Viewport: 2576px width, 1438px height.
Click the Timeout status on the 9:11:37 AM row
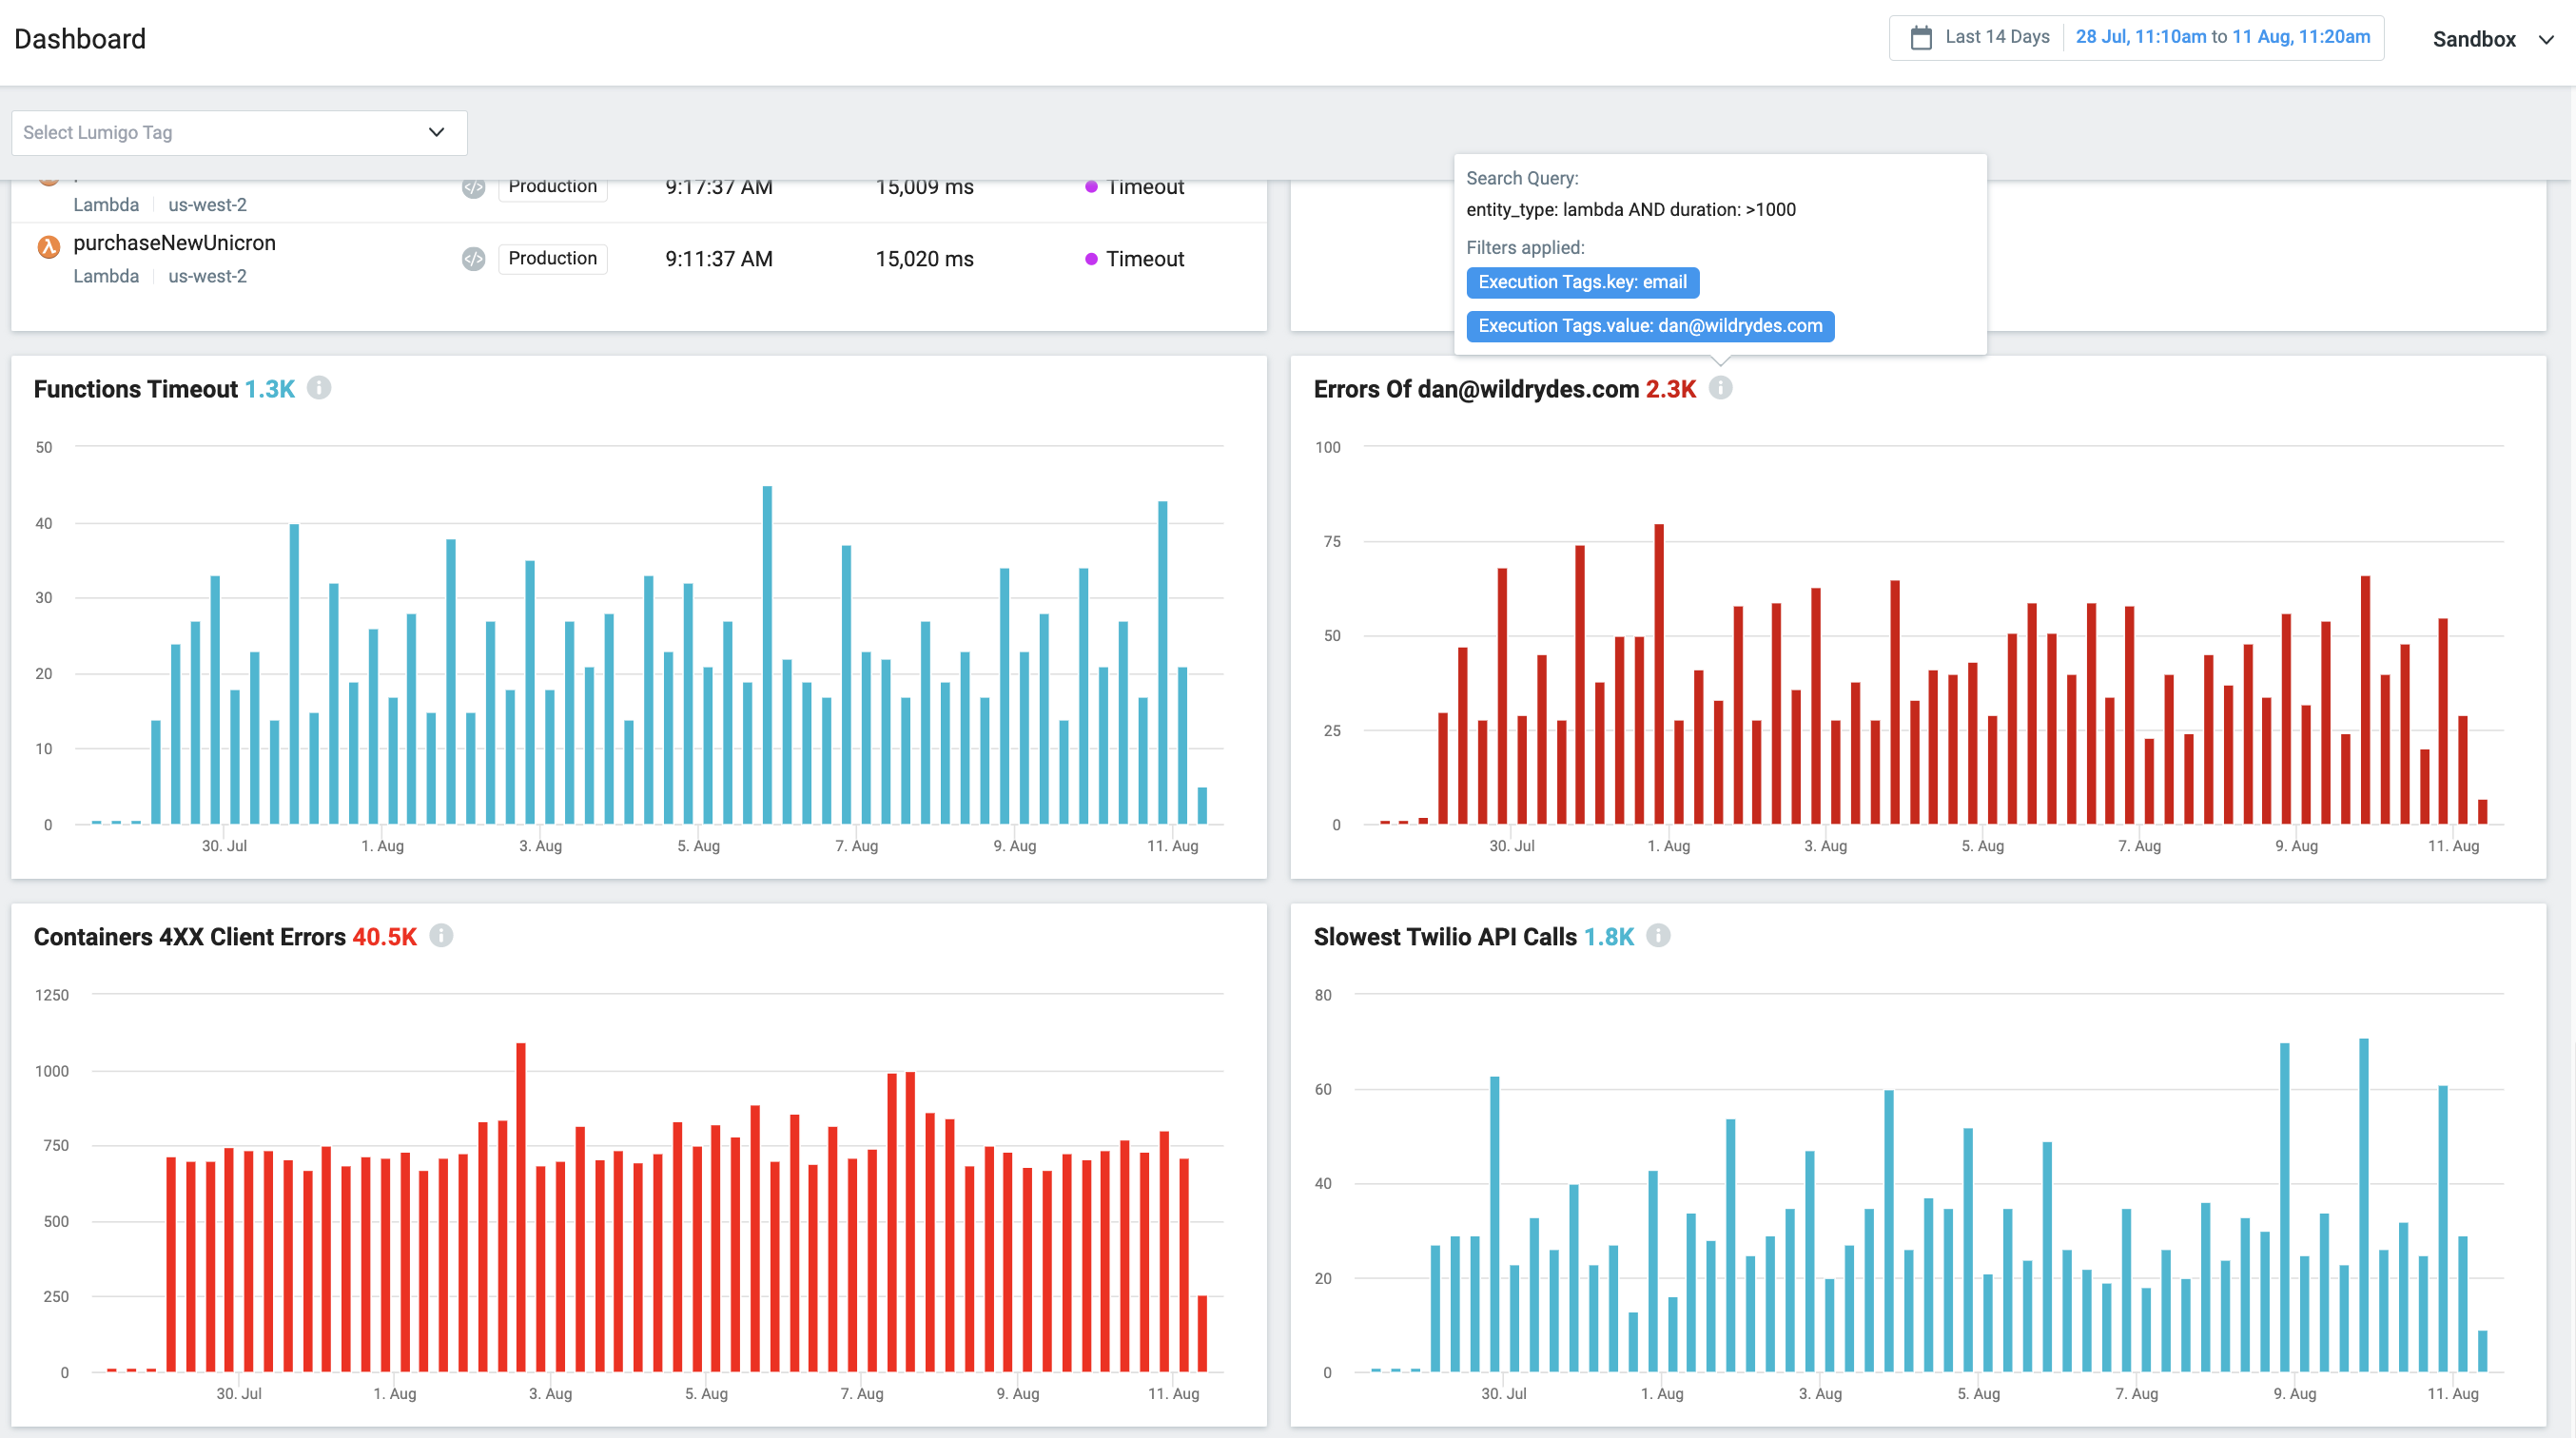pos(1144,259)
